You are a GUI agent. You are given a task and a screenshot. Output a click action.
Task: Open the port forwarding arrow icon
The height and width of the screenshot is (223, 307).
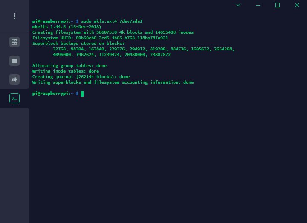(x=14, y=79)
